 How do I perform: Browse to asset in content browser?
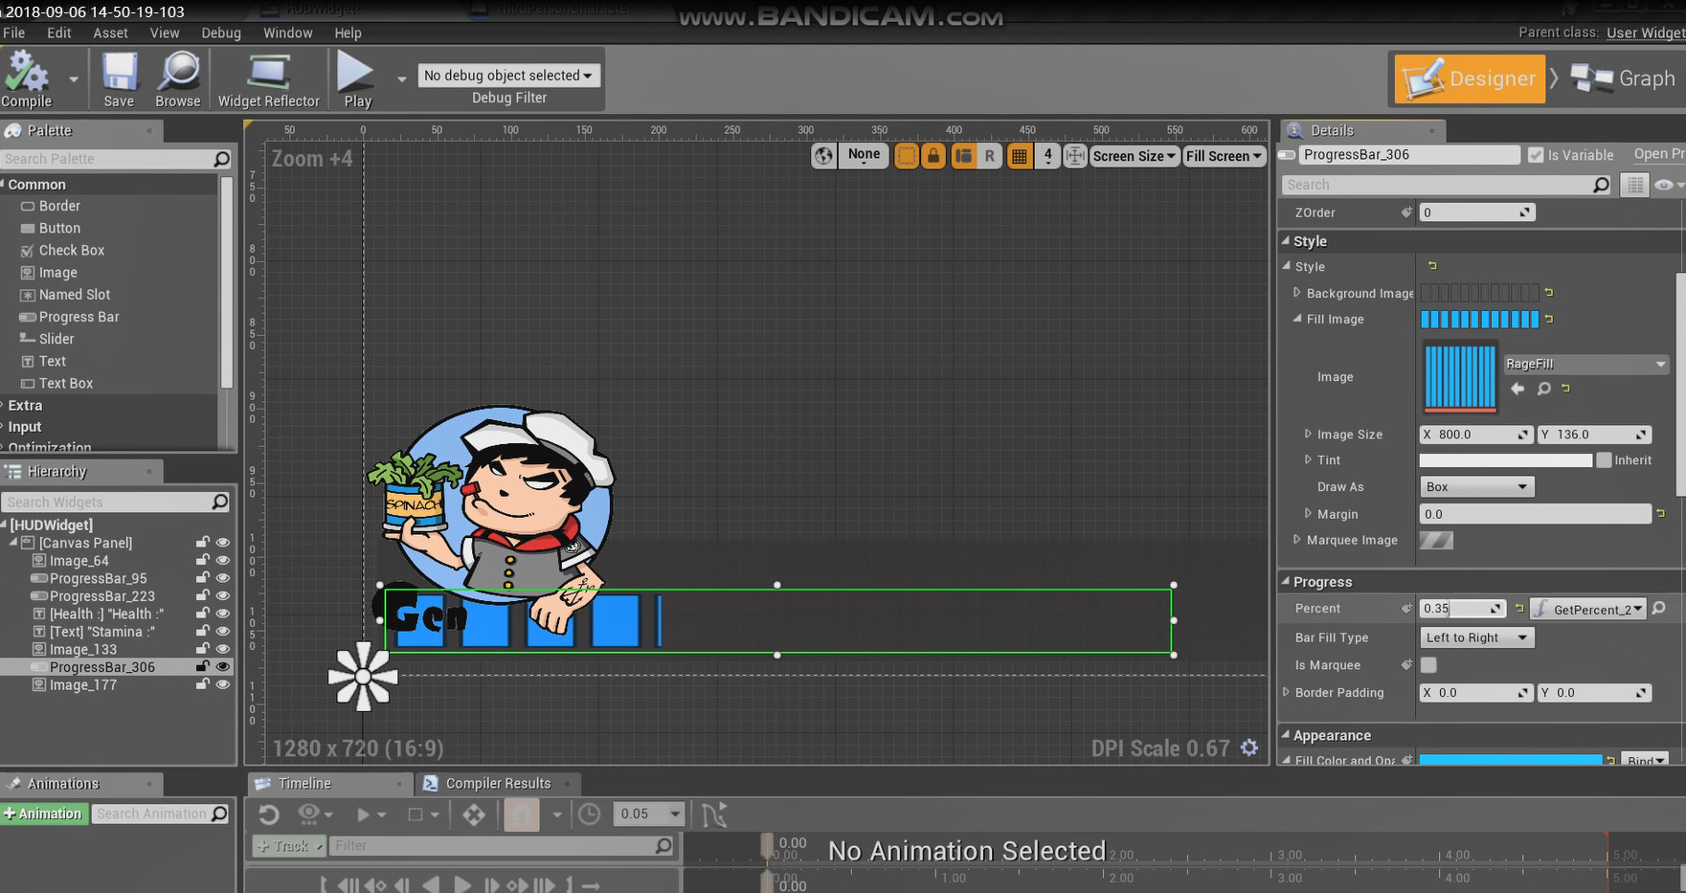coord(178,80)
